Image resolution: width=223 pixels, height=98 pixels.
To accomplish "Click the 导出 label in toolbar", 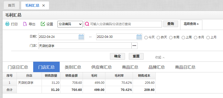I will click(32, 24).
